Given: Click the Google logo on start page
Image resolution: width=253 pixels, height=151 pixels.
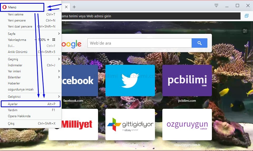Looking at the screenshot, I should [71, 44].
